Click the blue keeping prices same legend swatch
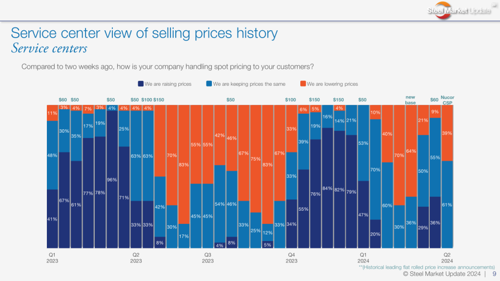500x281 pixels. (x=209, y=84)
